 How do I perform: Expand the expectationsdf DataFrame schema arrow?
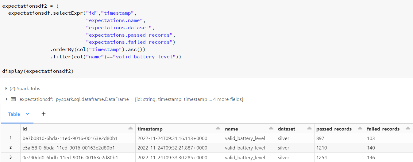point(6,99)
